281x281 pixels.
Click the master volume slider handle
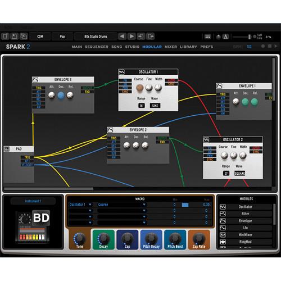[250, 37]
